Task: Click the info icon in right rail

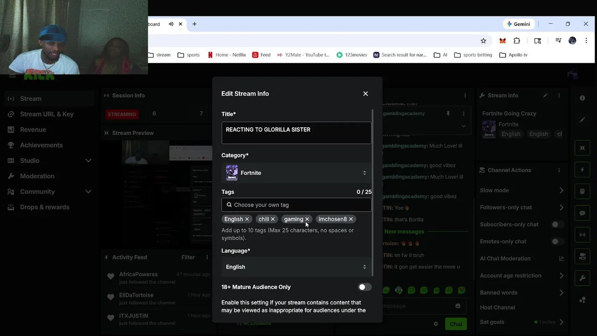Action: click(582, 98)
